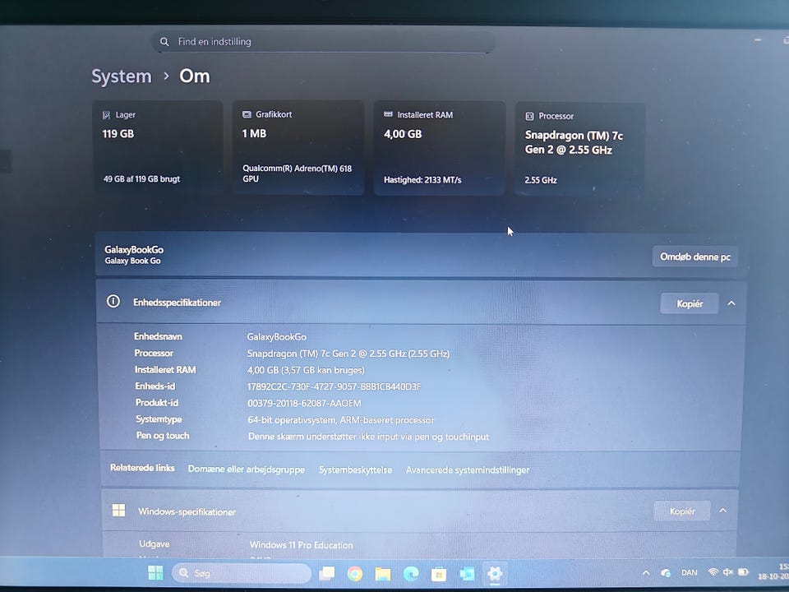
Task: Switch the DAN input language
Action: click(689, 573)
